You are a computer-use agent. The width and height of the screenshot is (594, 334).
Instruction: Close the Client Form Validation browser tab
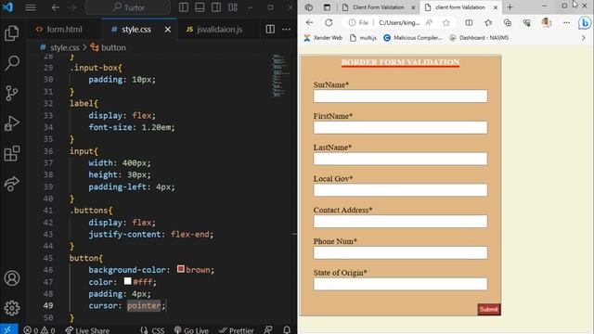pyautogui.click(x=413, y=7)
